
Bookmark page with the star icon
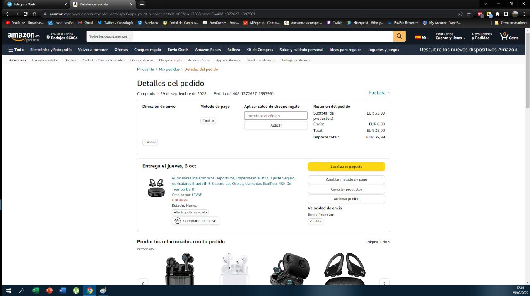pyautogui.click(x=469, y=14)
